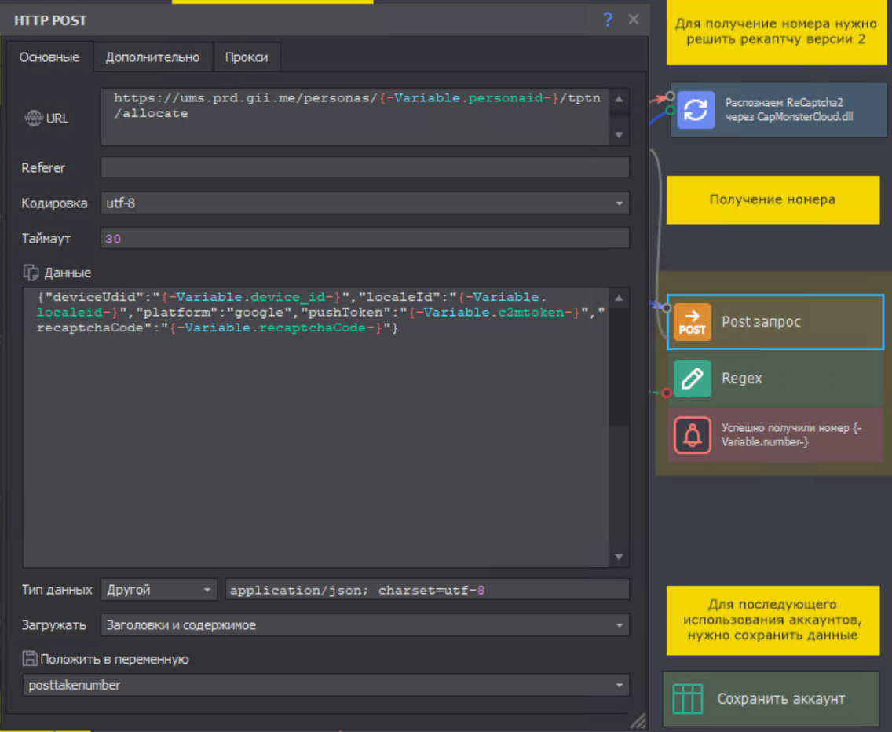Select the orange POST request icon
The image size is (892, 732).
tap(692, 322)
